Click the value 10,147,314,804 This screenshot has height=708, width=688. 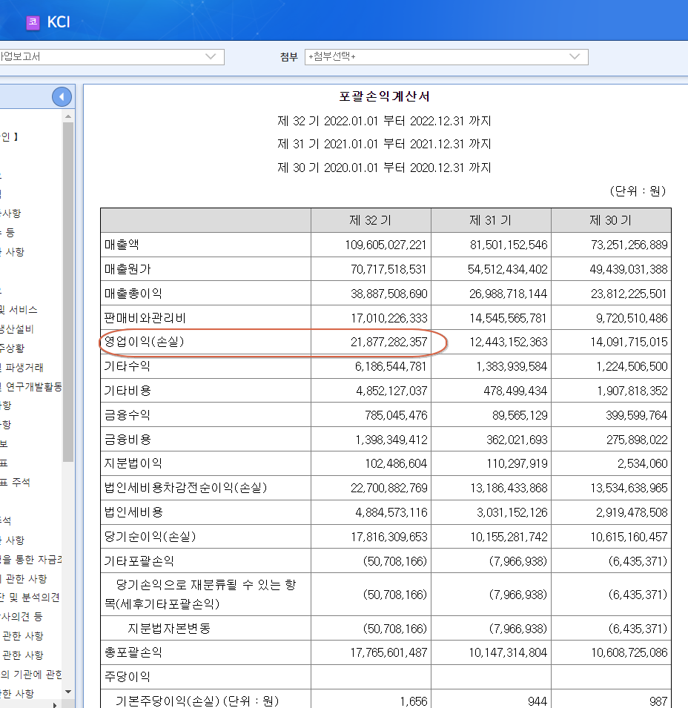(x=508, y=652)
